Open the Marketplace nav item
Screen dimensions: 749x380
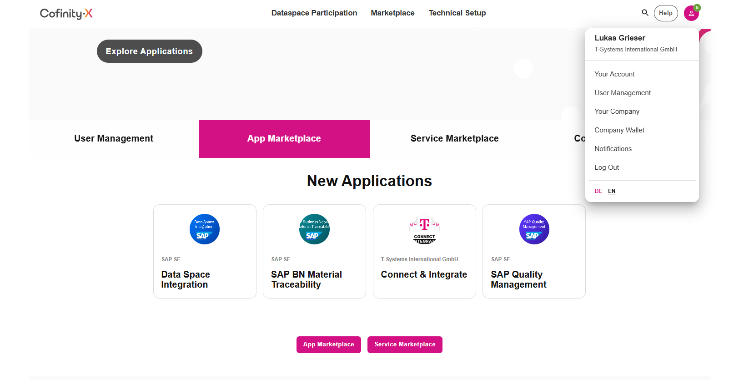[392, 13]
